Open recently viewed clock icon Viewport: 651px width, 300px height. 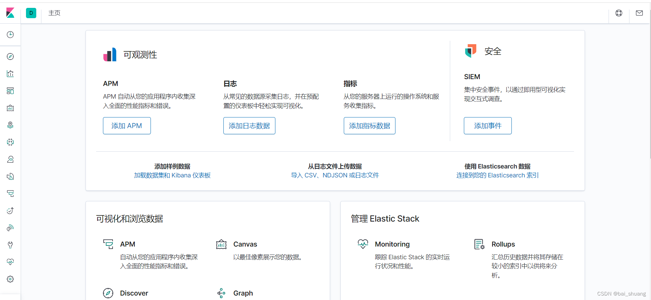[x=10, y=35]
